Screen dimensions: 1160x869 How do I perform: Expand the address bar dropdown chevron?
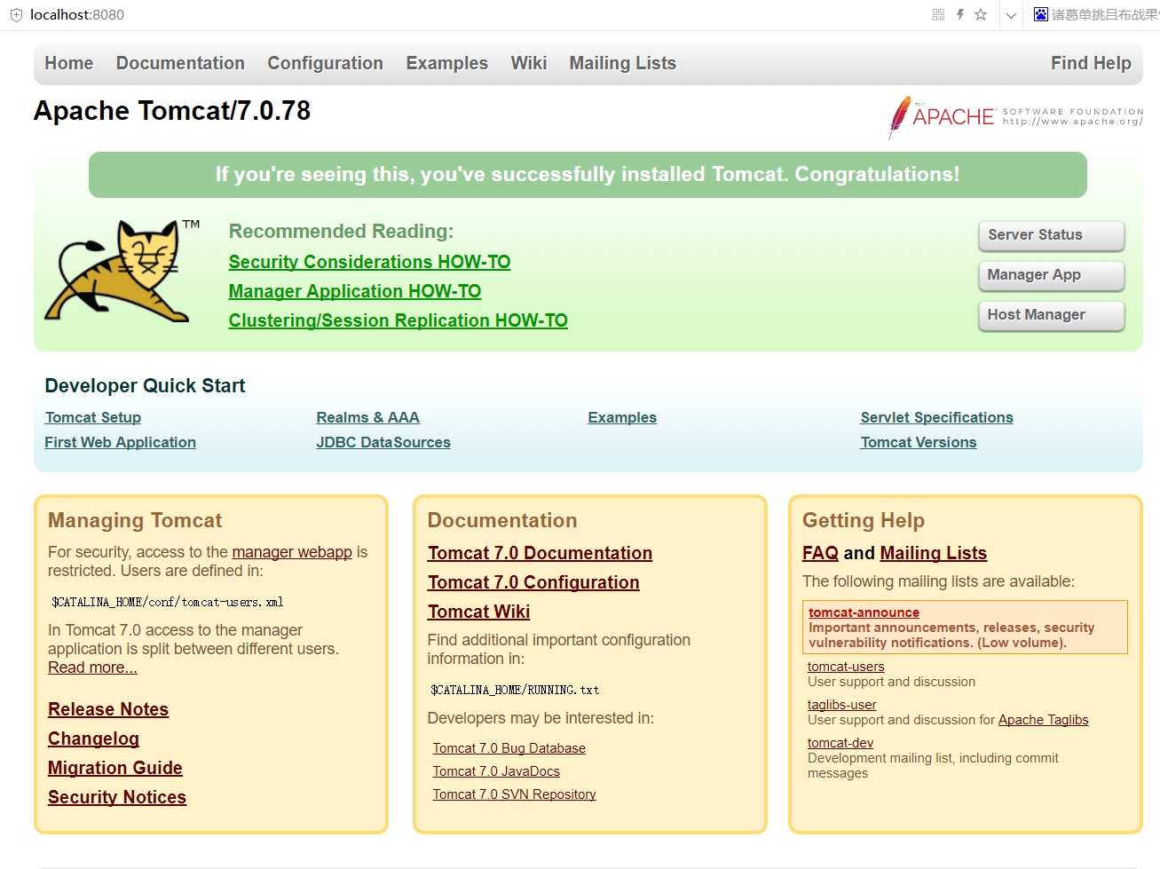point(1011,15)
